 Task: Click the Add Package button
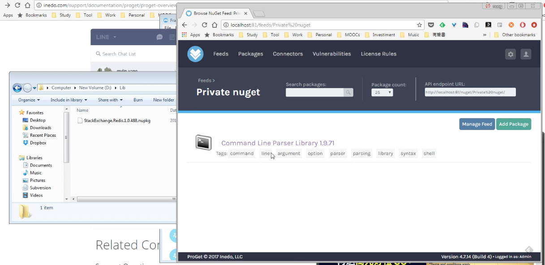(514, 124)
